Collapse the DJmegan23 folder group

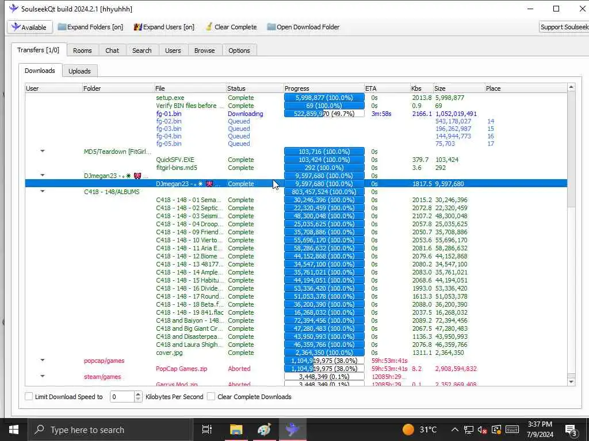coord(43,175)
